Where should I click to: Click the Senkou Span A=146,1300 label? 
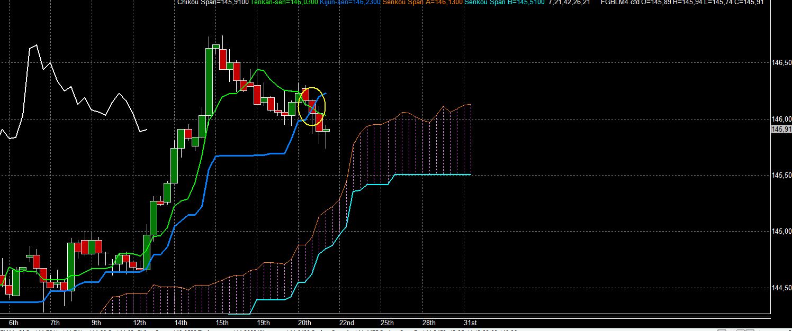[422, 3]
